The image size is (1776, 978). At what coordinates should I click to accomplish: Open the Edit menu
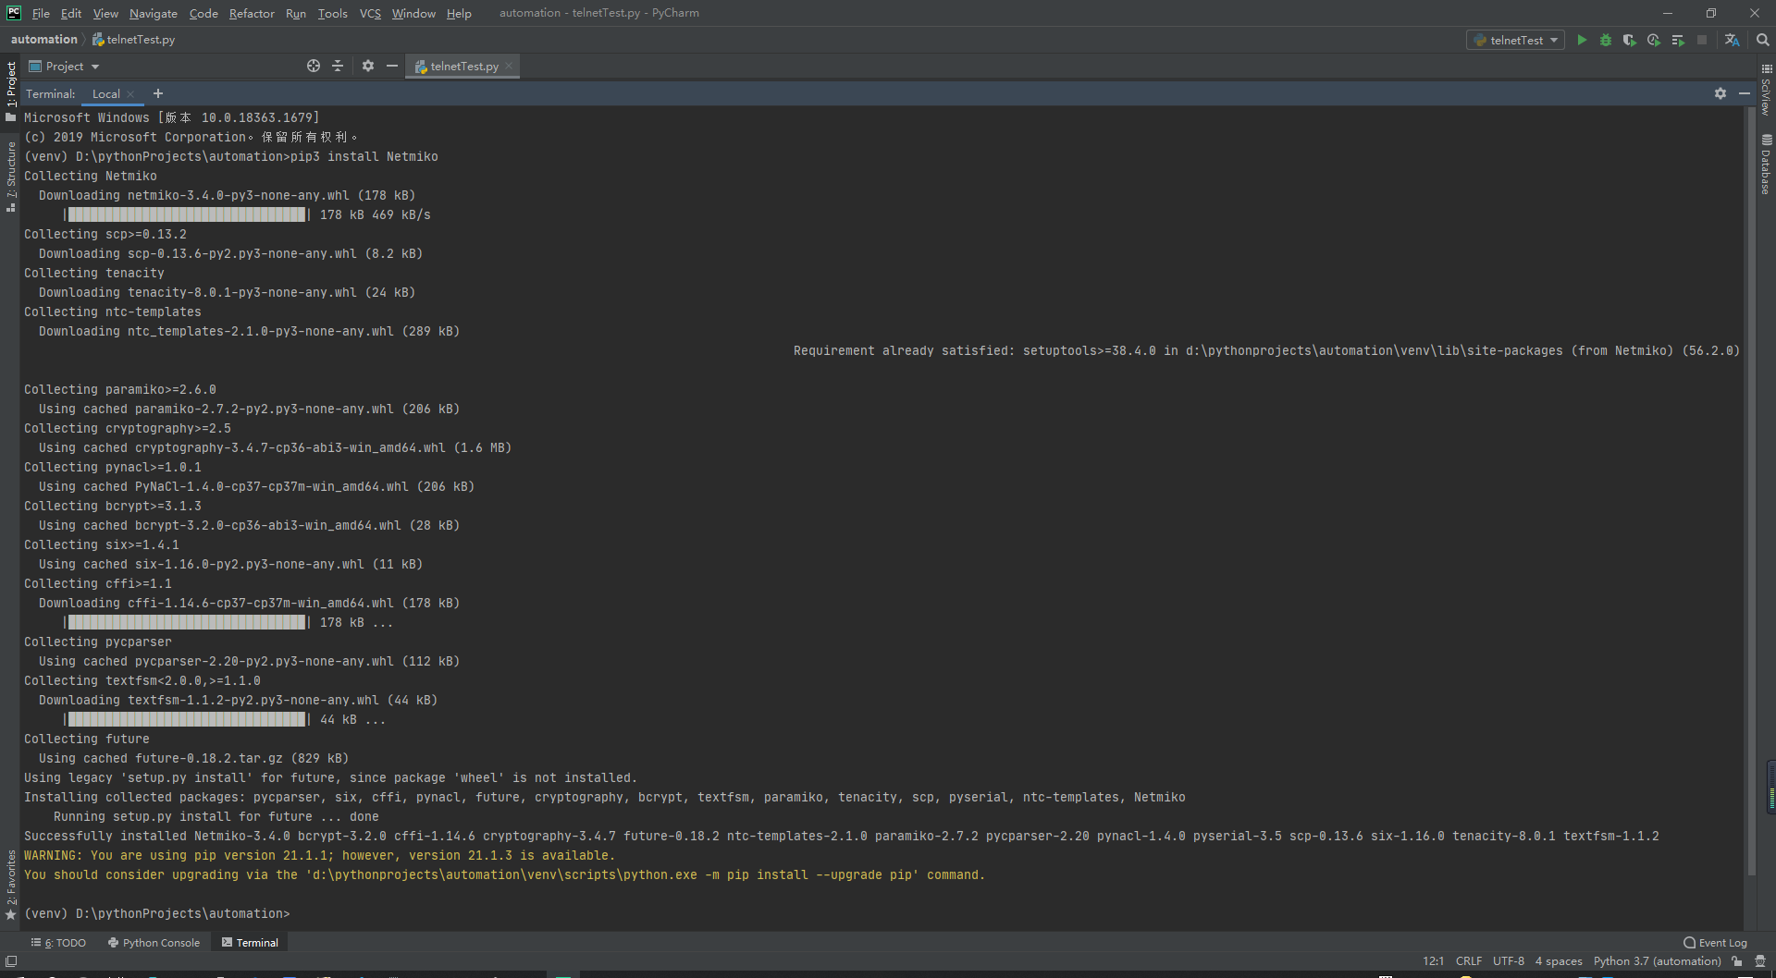(x=71, y=13)
